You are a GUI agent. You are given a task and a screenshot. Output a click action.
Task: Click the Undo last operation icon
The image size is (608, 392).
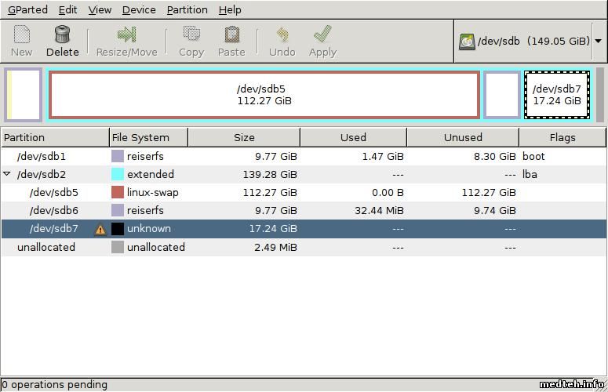[x=282, y=35]
